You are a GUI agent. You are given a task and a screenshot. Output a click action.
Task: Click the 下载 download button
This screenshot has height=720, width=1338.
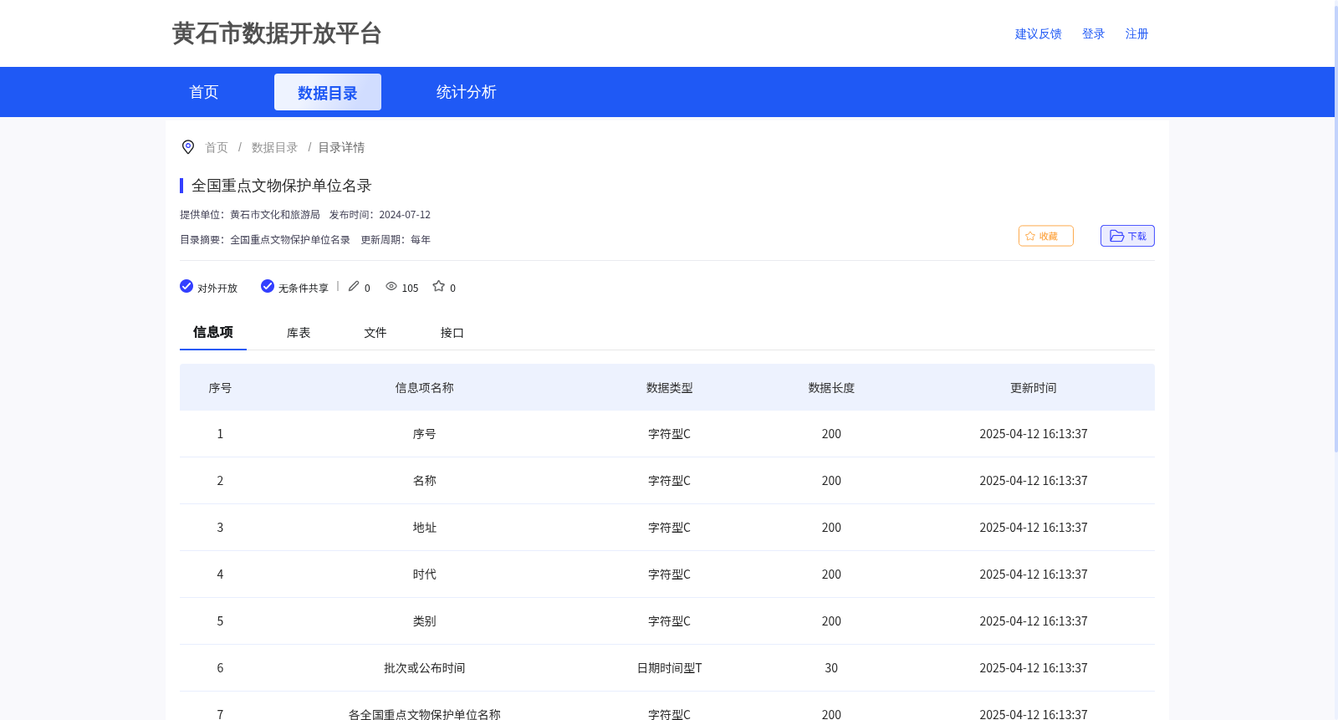1127,236
